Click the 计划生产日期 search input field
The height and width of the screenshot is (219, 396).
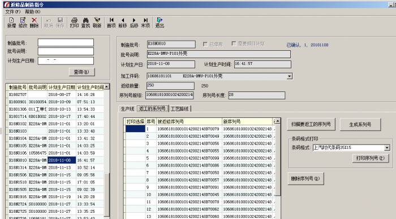tap(66, 61)
